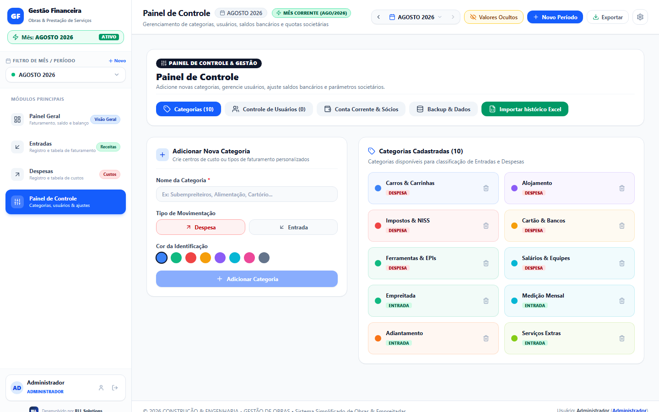Click Exportar button
Viewport: 659px width, 412px height.
tap(608, 17)
